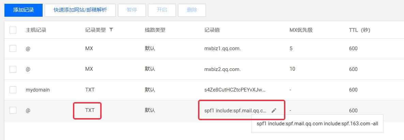Select the mydomain TXT record checkbox

point(13,90)
